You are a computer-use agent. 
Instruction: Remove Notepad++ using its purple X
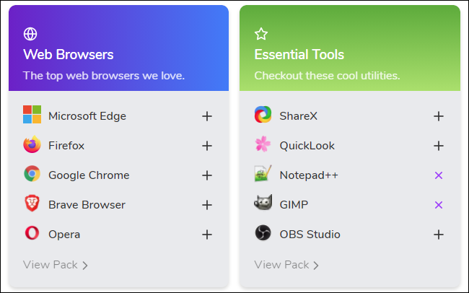pyautogui.click(x=438, y=175)
